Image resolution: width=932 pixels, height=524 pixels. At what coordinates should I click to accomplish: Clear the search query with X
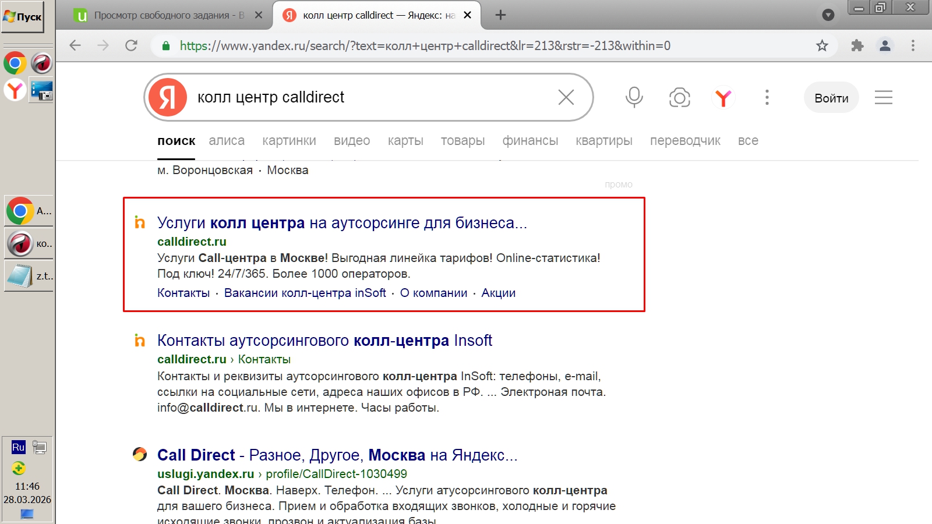566,97
